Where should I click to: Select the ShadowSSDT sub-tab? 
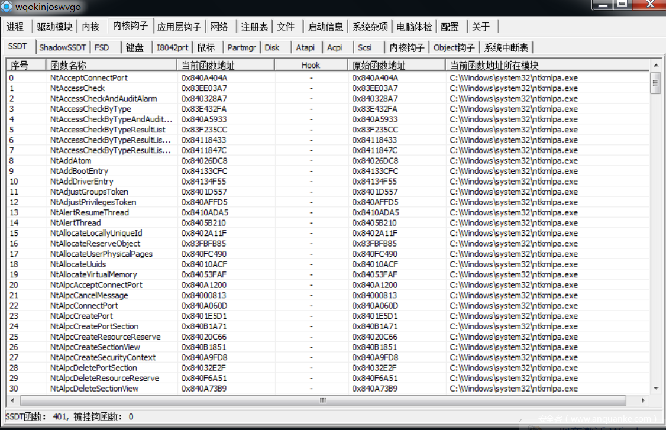(63, 47)
